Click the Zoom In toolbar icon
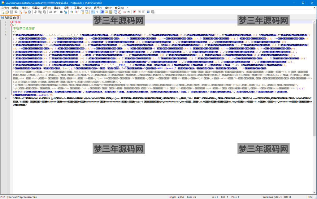The width and height of the screenshot is (317, 199). [x=72, y=12]
